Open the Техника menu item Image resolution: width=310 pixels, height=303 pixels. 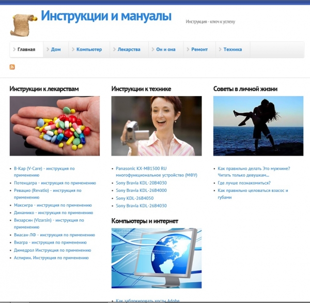(x=233, y=50)
